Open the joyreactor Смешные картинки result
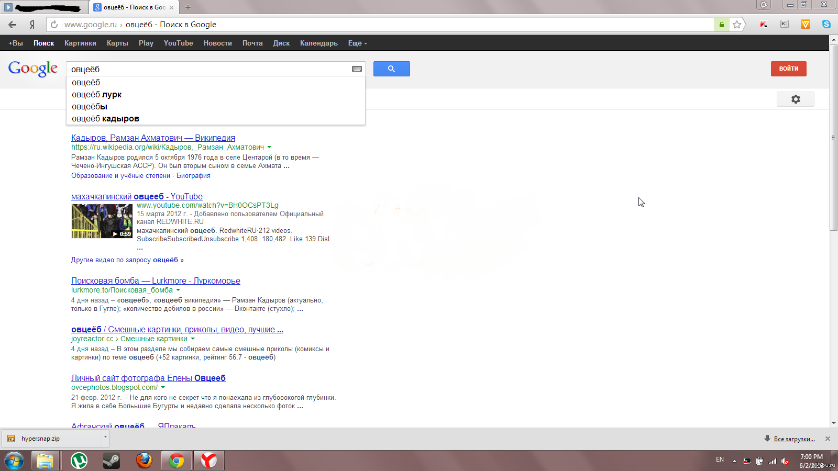 (177, 329)
